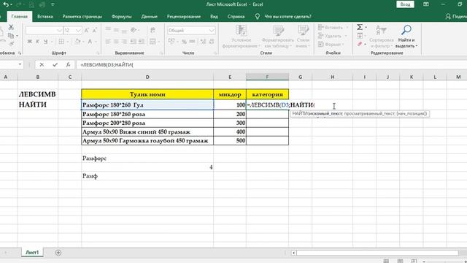The image size is (467, 263).
Task: Click the Merge and Center icon
Action: coord(153,42)
